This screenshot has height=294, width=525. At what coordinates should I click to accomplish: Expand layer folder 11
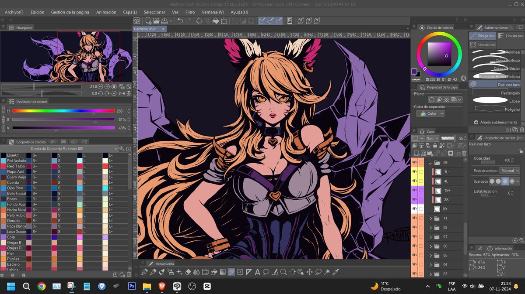[x=430, y=218]
